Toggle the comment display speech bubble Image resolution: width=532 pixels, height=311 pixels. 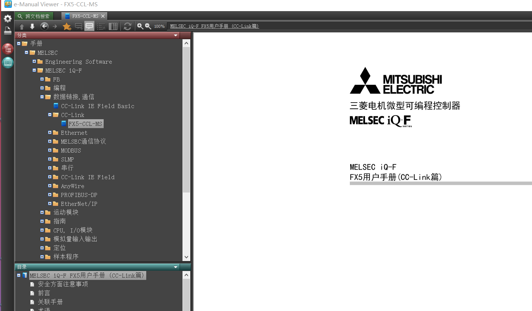click(x=89, y=26)
